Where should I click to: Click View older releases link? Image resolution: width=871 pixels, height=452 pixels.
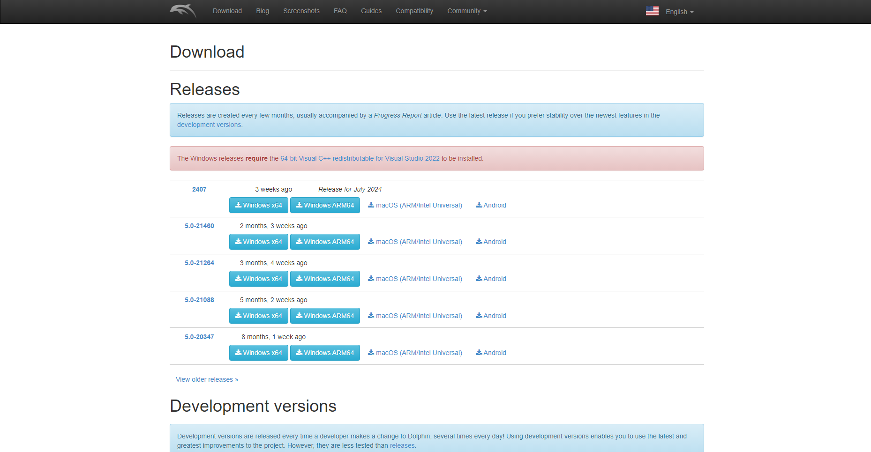tap(207, 379)
